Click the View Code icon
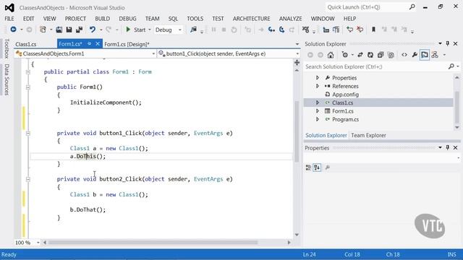Screen dimensions: 463x260 coord(404,55)
